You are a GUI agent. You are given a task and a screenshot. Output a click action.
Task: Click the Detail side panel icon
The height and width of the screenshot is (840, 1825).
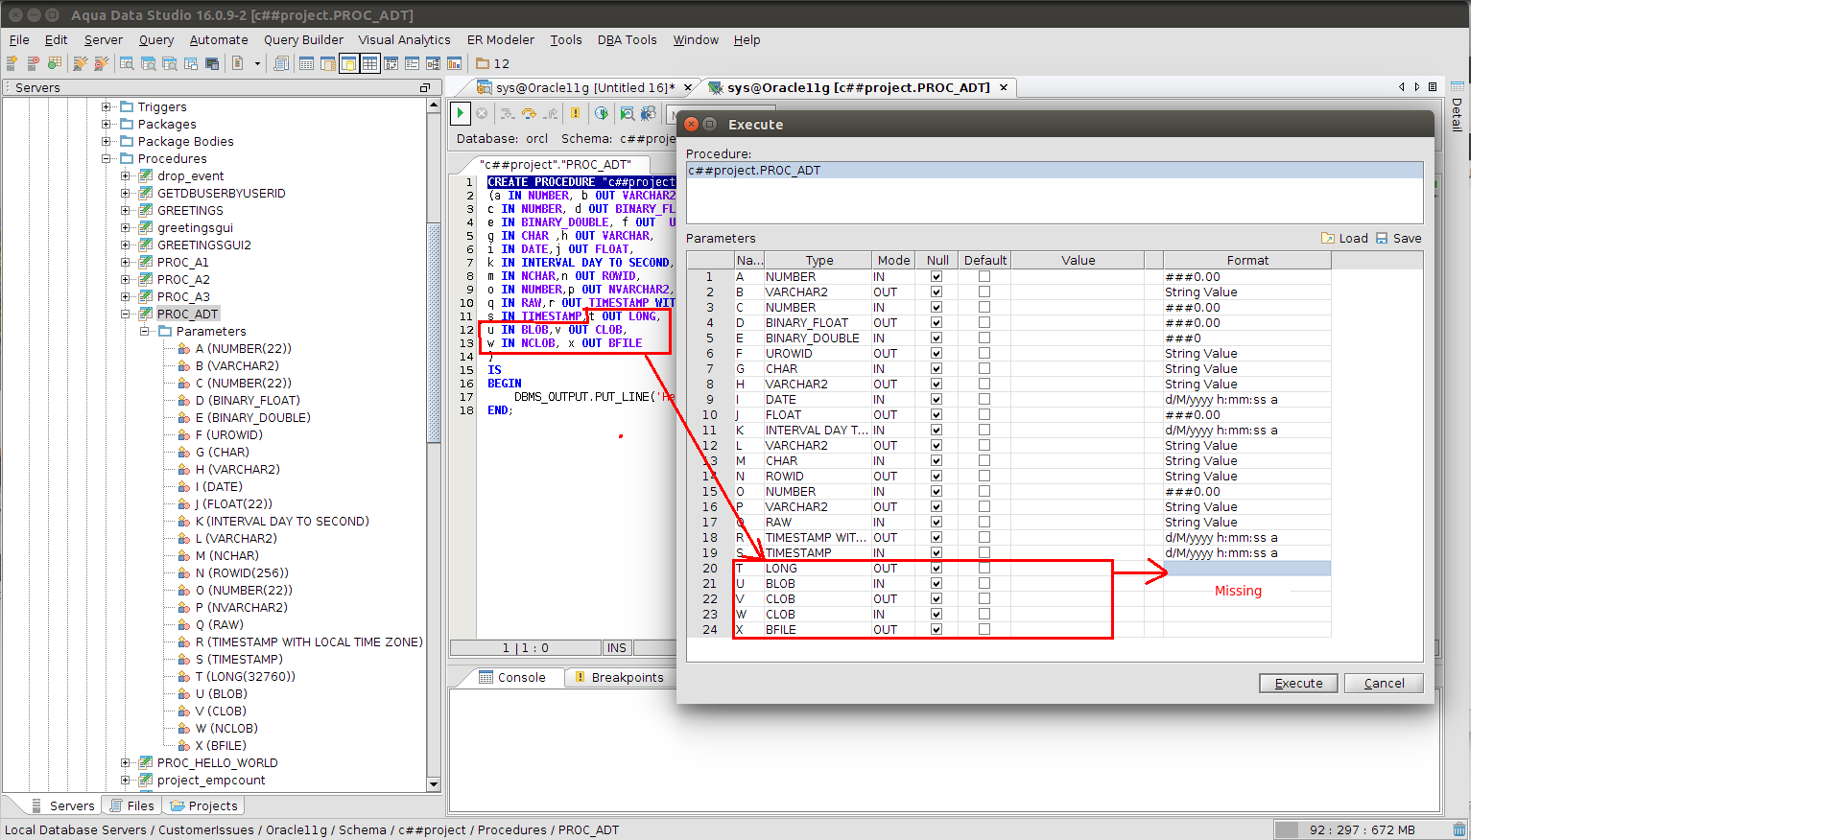1457,86
